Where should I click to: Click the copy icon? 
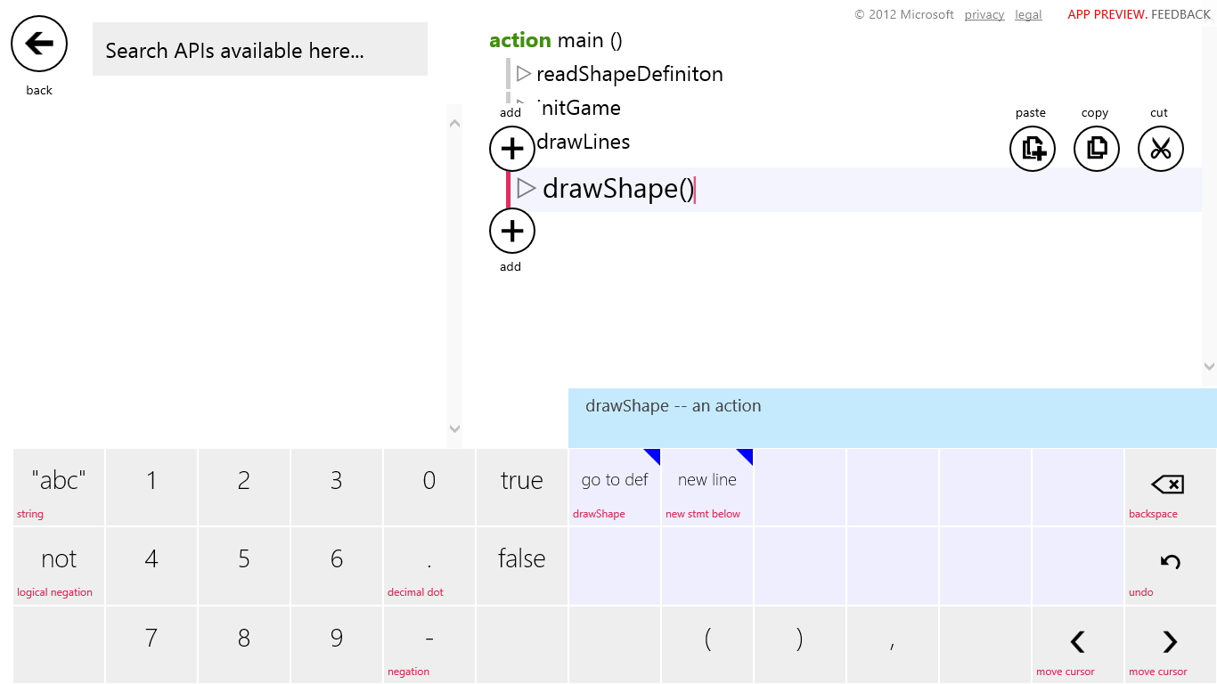click(x=1096, y=149)
